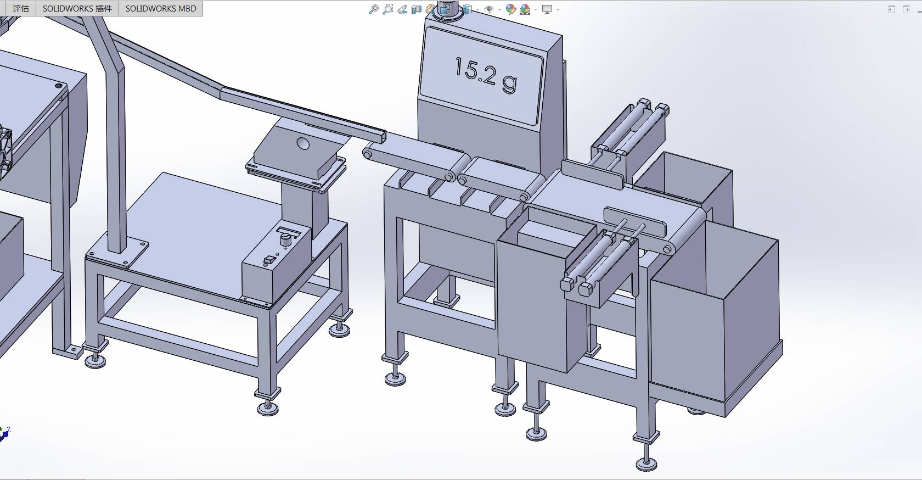This screenshot has width=922, height=480.
Task: Click the Hide/Show Items eye icon
Action: click(489, 9)
